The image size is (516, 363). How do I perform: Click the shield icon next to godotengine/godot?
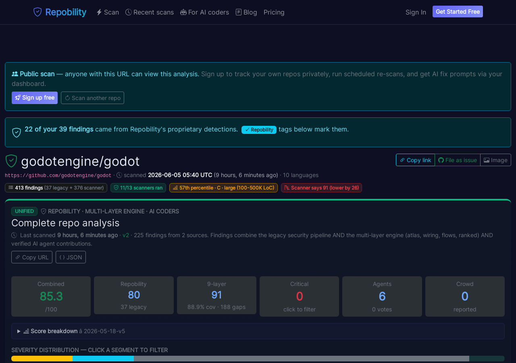(x=11, y=161)
